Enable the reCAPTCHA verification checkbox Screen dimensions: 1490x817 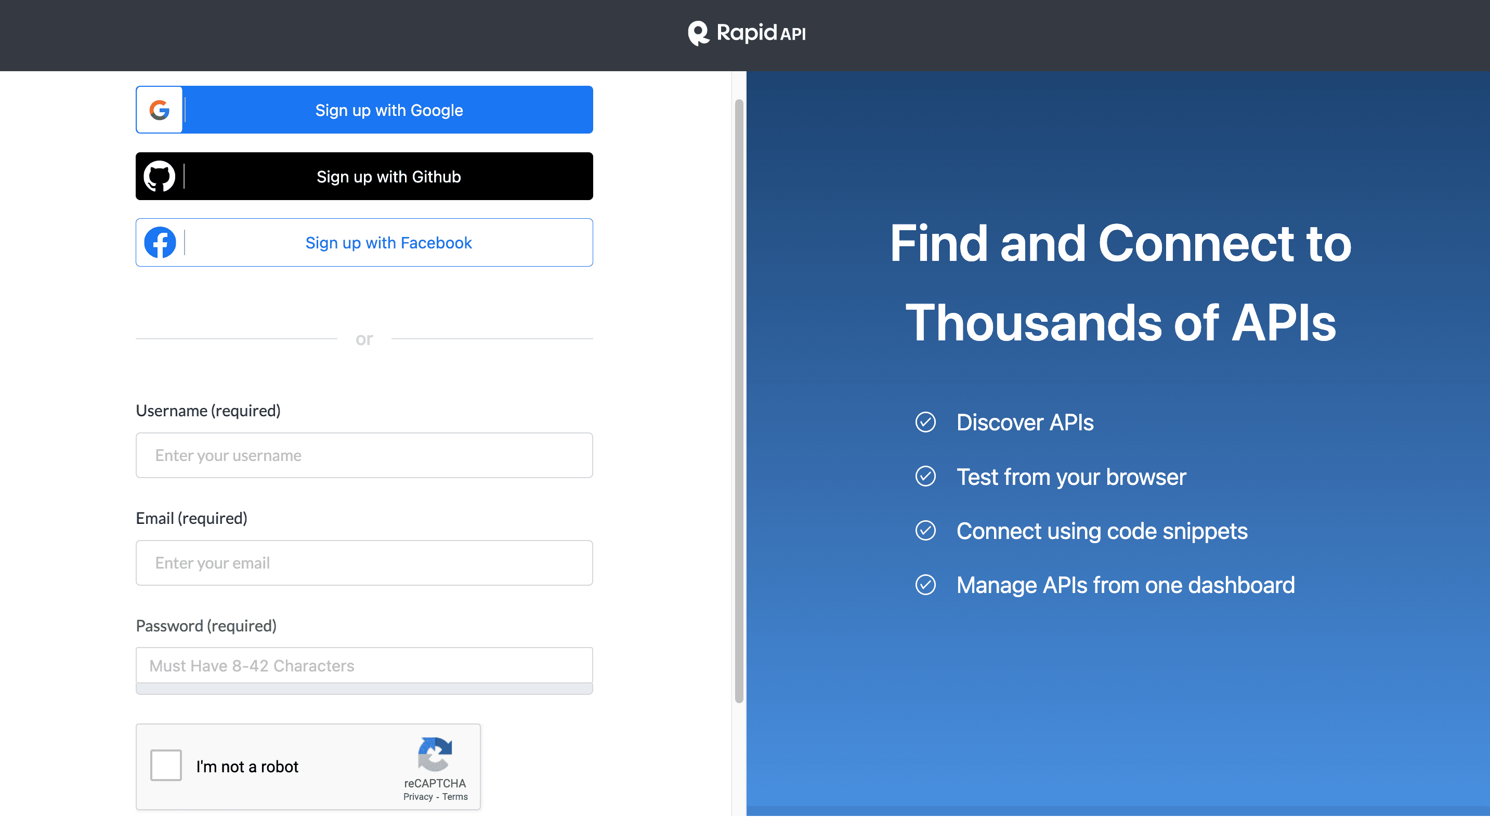coord(167,768)
